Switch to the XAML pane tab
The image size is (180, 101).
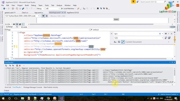[x=24, y=27]
